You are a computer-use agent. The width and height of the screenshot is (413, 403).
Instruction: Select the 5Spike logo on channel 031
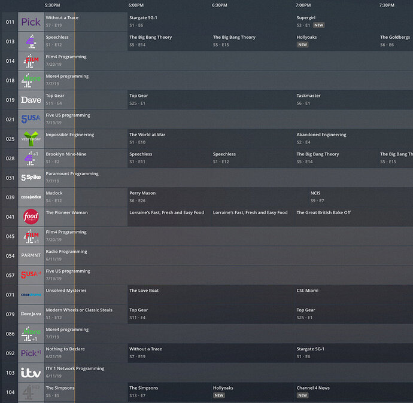pyautogui.click(x=31, y=178)
